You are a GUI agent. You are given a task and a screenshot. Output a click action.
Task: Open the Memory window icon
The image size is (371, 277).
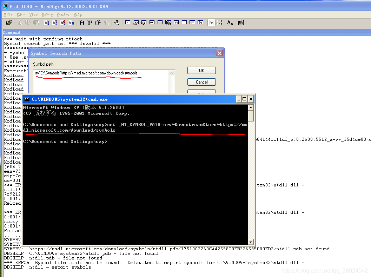(x=160, y=22)
